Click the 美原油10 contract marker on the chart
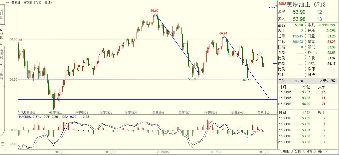This screenshot has width=339, height=155. 263,113
